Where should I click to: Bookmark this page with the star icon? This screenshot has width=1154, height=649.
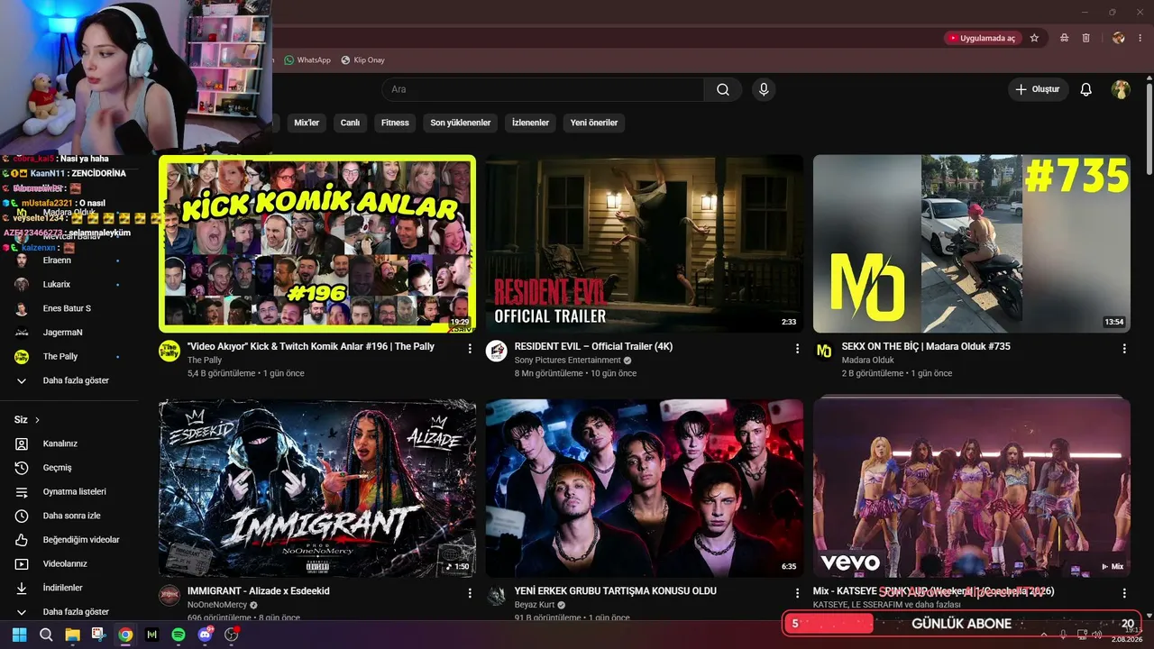[1034, 38]
